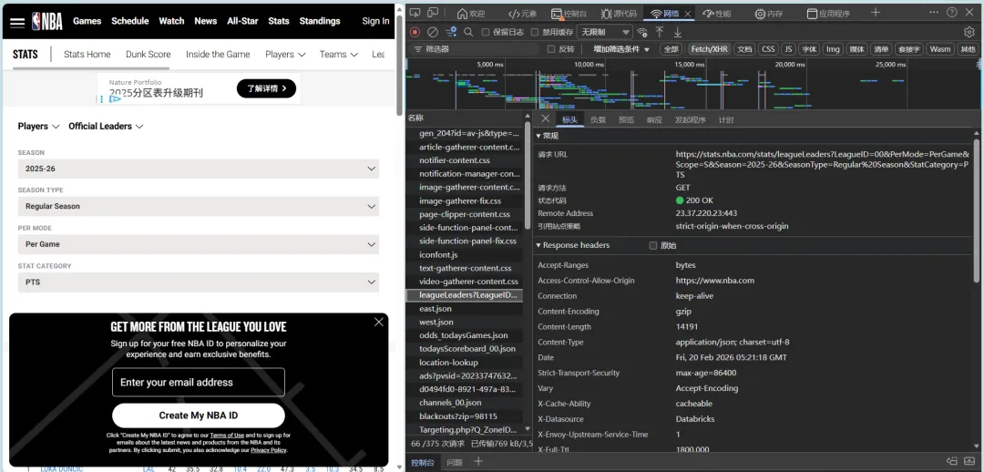Enable the 禁用缓存 checkbox

coord(535,32)
